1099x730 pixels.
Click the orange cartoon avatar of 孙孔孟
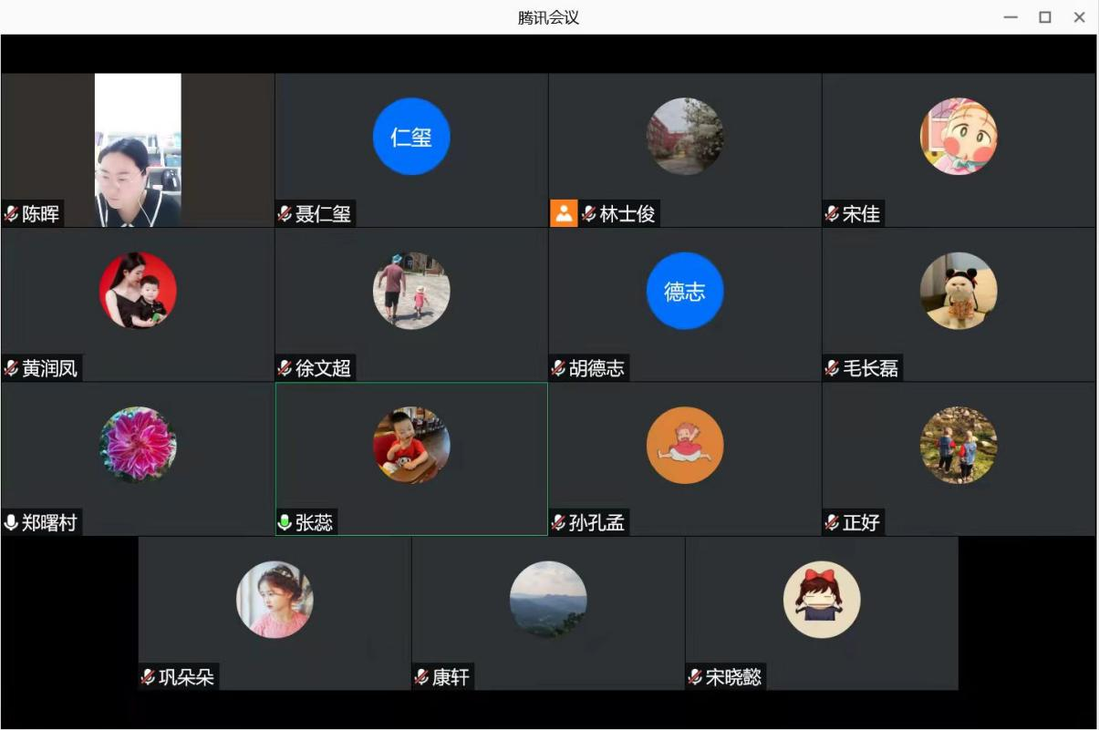click(685, 445)
